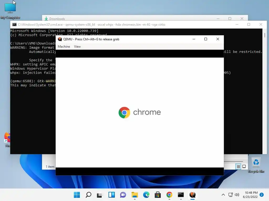Image resolution: width=269 pixels, height=201 pixels.
Task: Open the Recycle Bin desktop icon
Action: (x=256, y=165)
